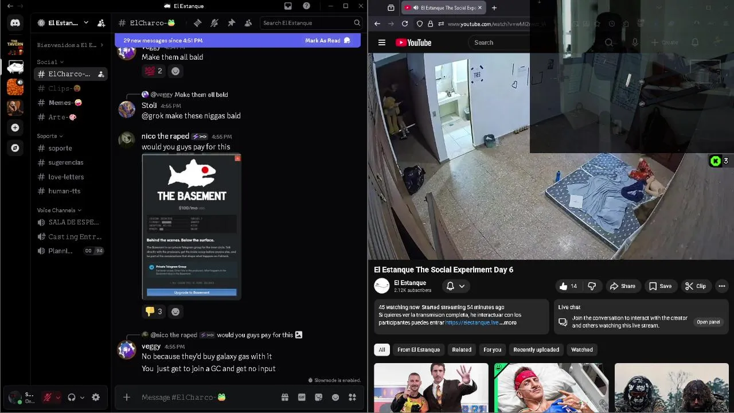Image resolution: width=734 pixels, height=413 pixels.
Task: Open emoji picker in Discord message box
Action: click(x=335, y=397)
